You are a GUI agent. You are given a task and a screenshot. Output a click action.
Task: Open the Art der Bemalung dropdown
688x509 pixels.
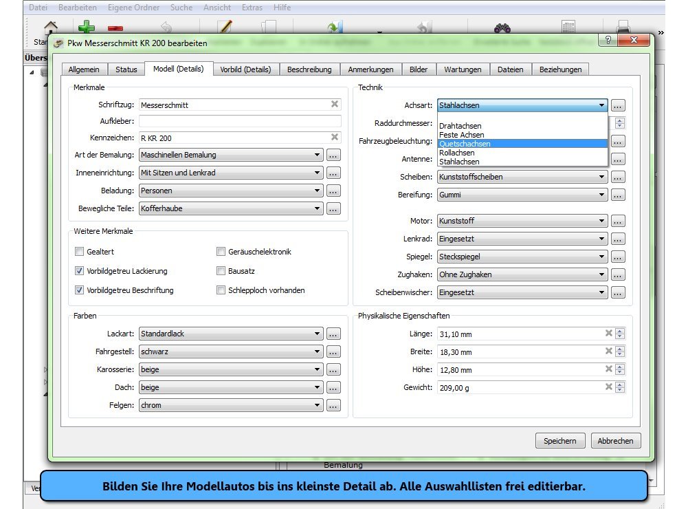point(231,155)
